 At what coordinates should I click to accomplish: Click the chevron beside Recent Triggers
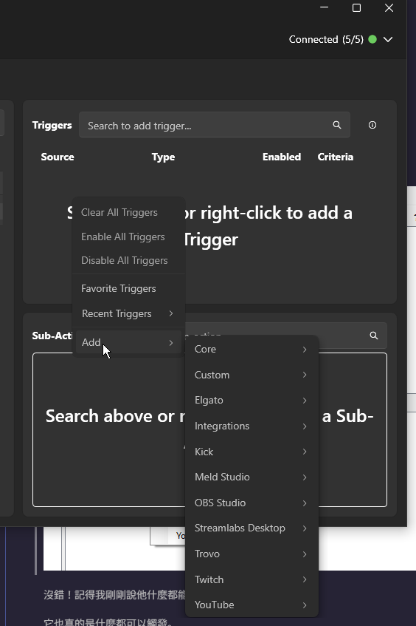(171, 313)
